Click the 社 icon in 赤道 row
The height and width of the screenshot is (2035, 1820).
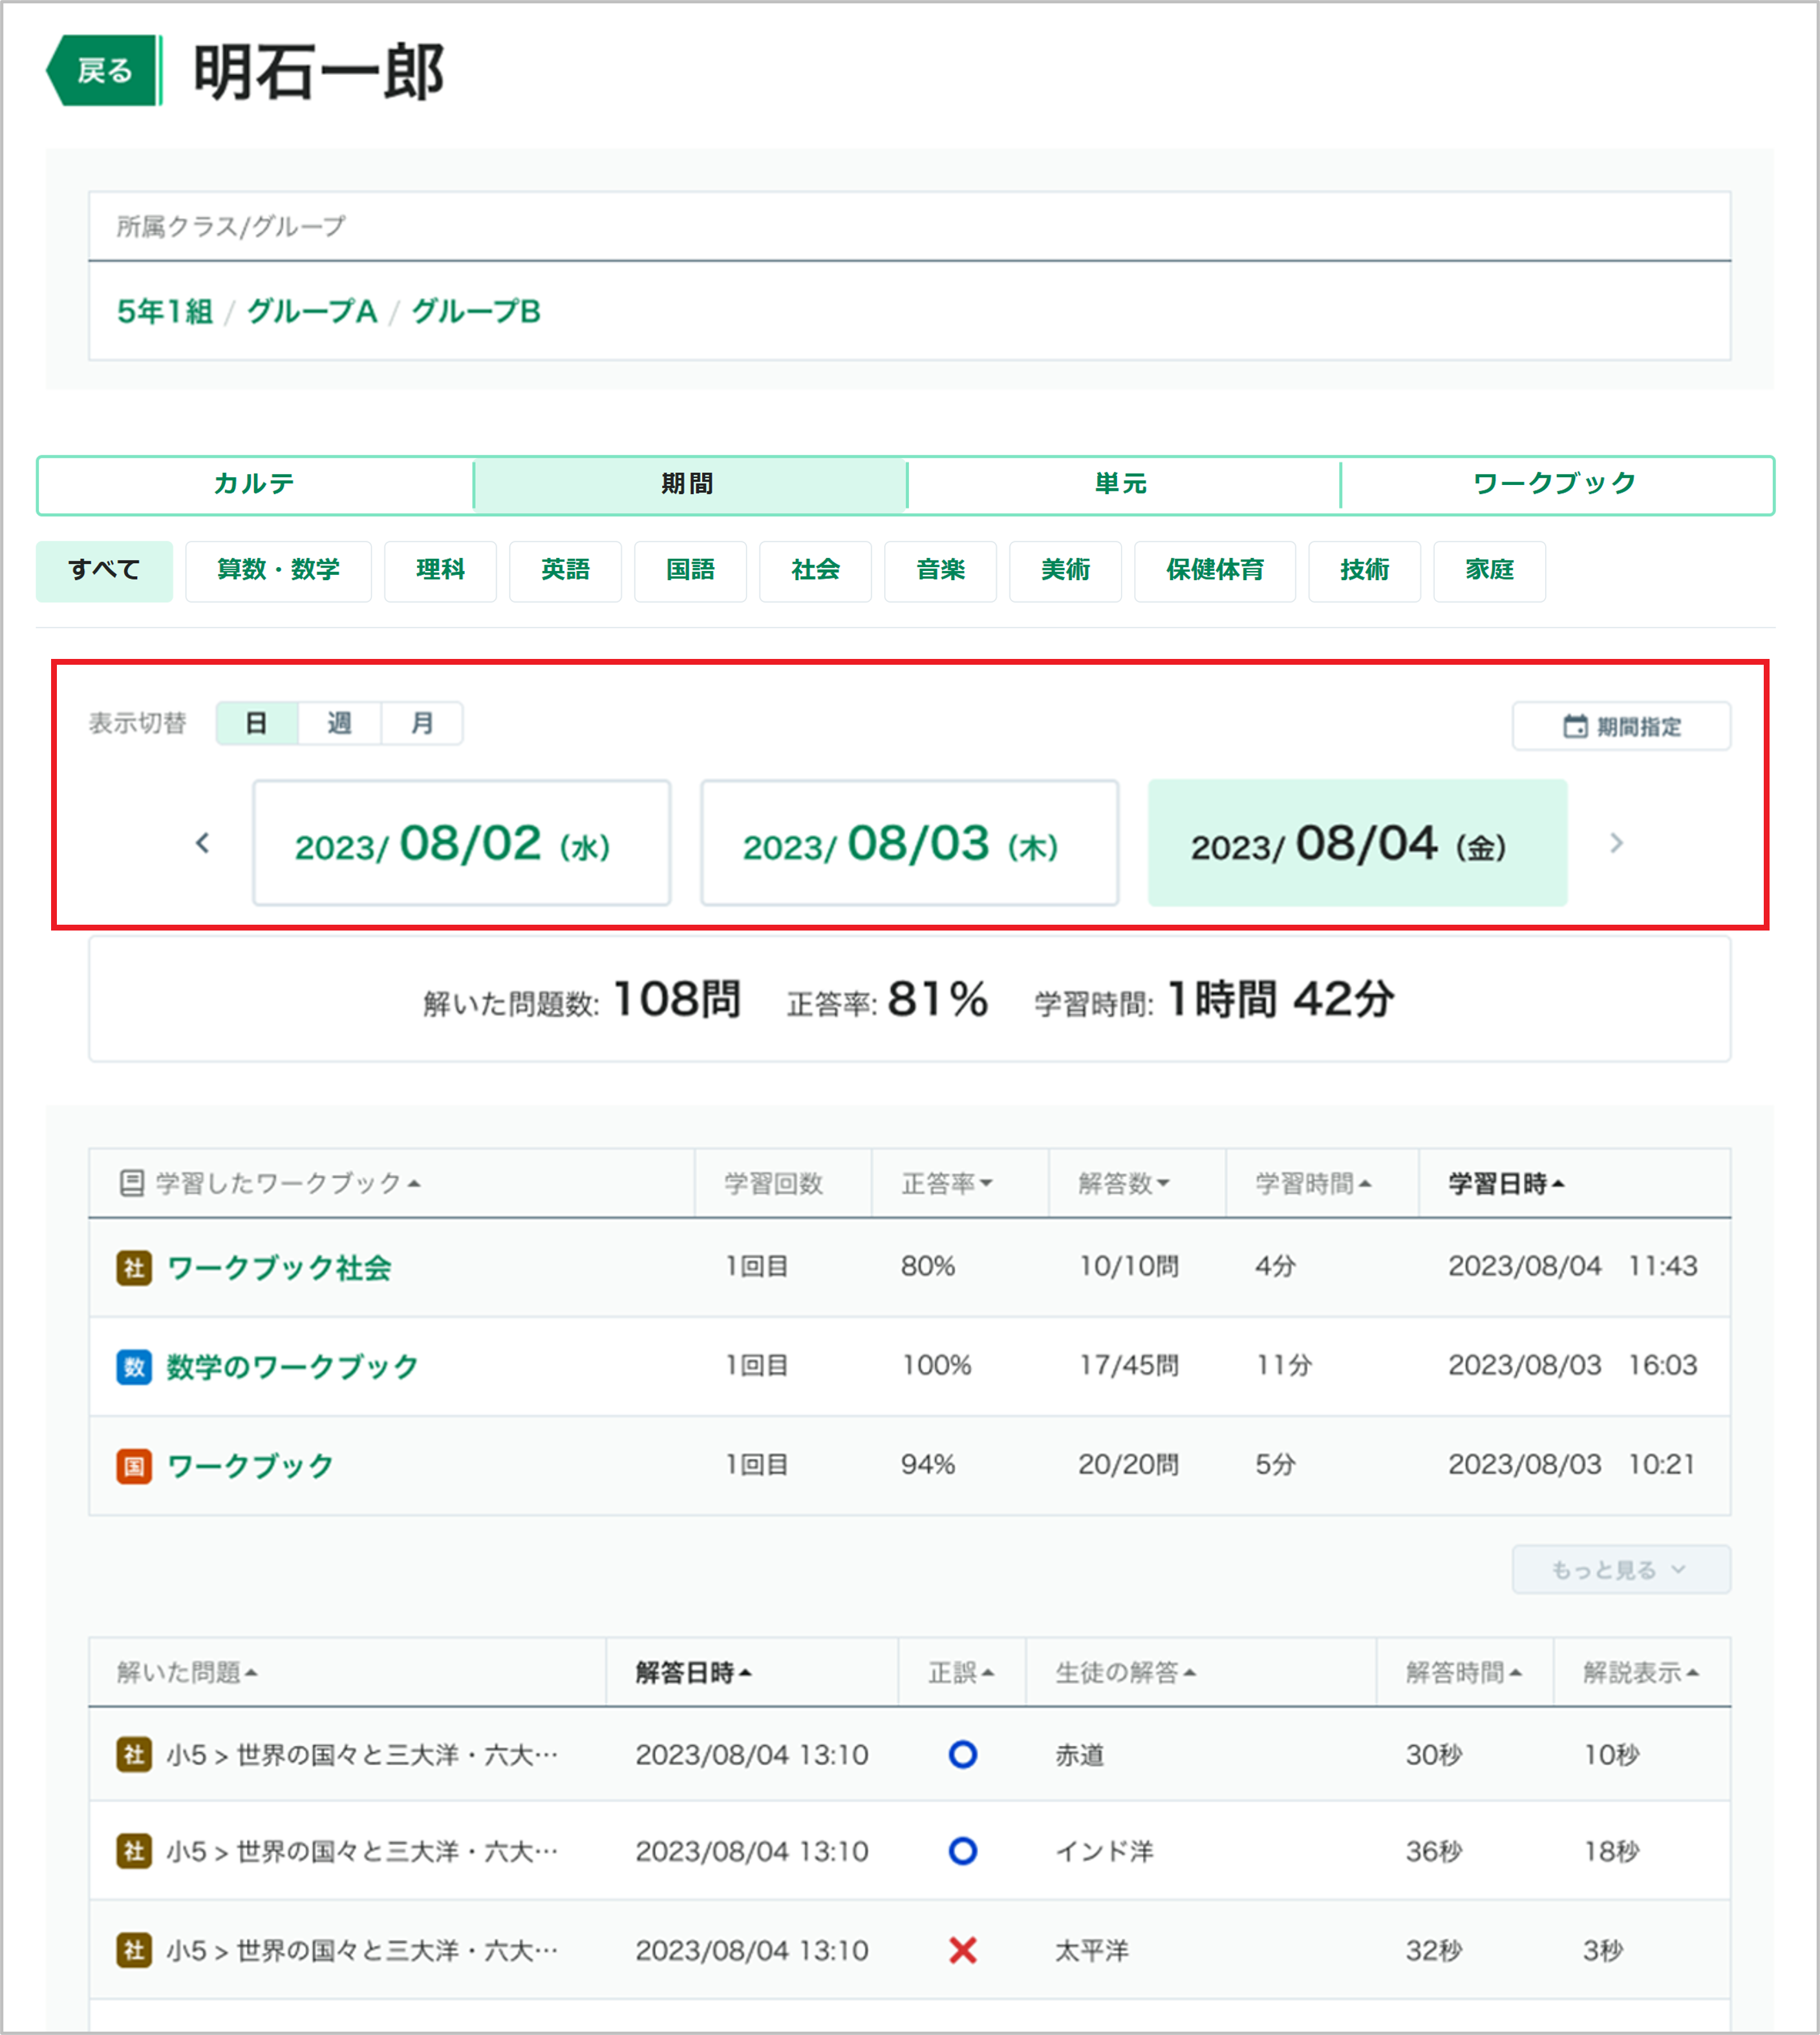134,1755
